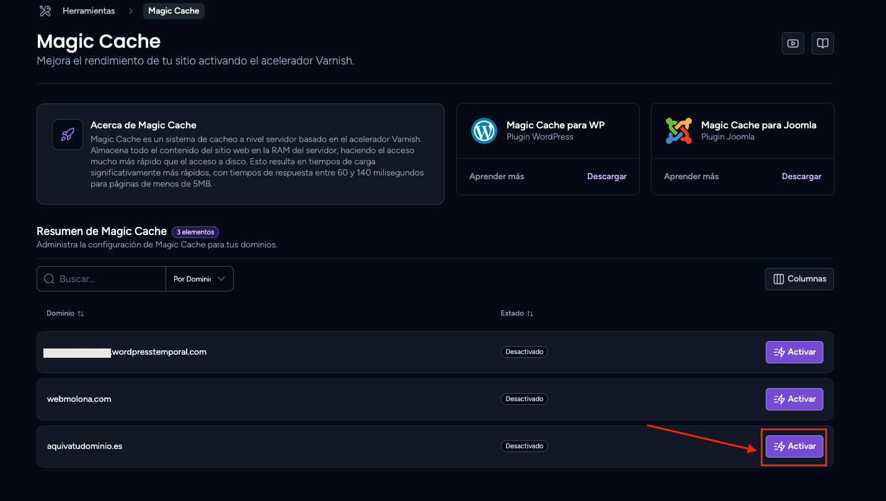Viewport: 886px width, 501px height.
Task: Activate Magic Cache for aquivatudominio.es
Action: click(794, 446)
